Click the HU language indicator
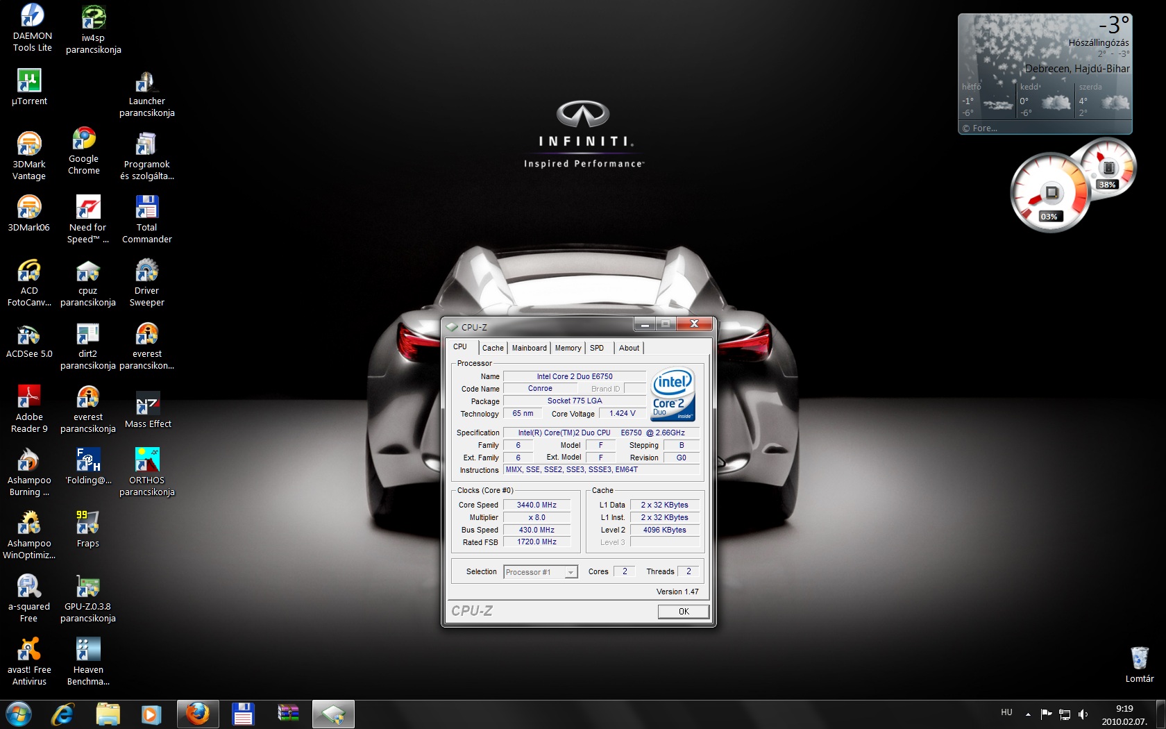Image resolution: width=1166 pixels, height=729 pixels. [1006, 713]
